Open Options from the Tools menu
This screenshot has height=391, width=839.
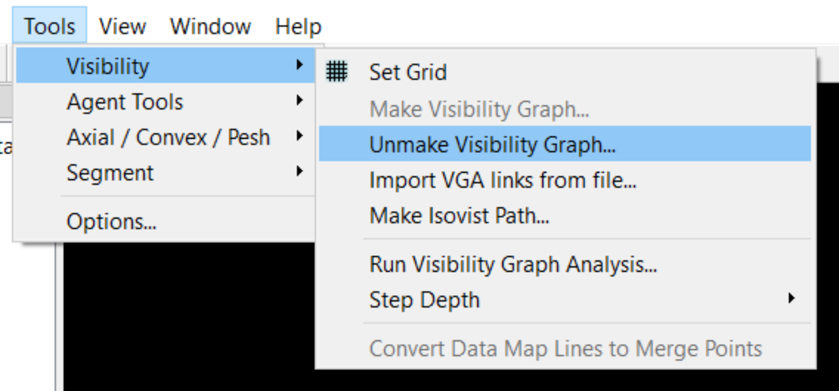point(111,222)
